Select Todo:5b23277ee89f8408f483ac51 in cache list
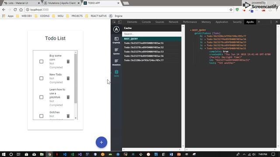Viewport: 280px width, 157px height. [x=152, y=43]
